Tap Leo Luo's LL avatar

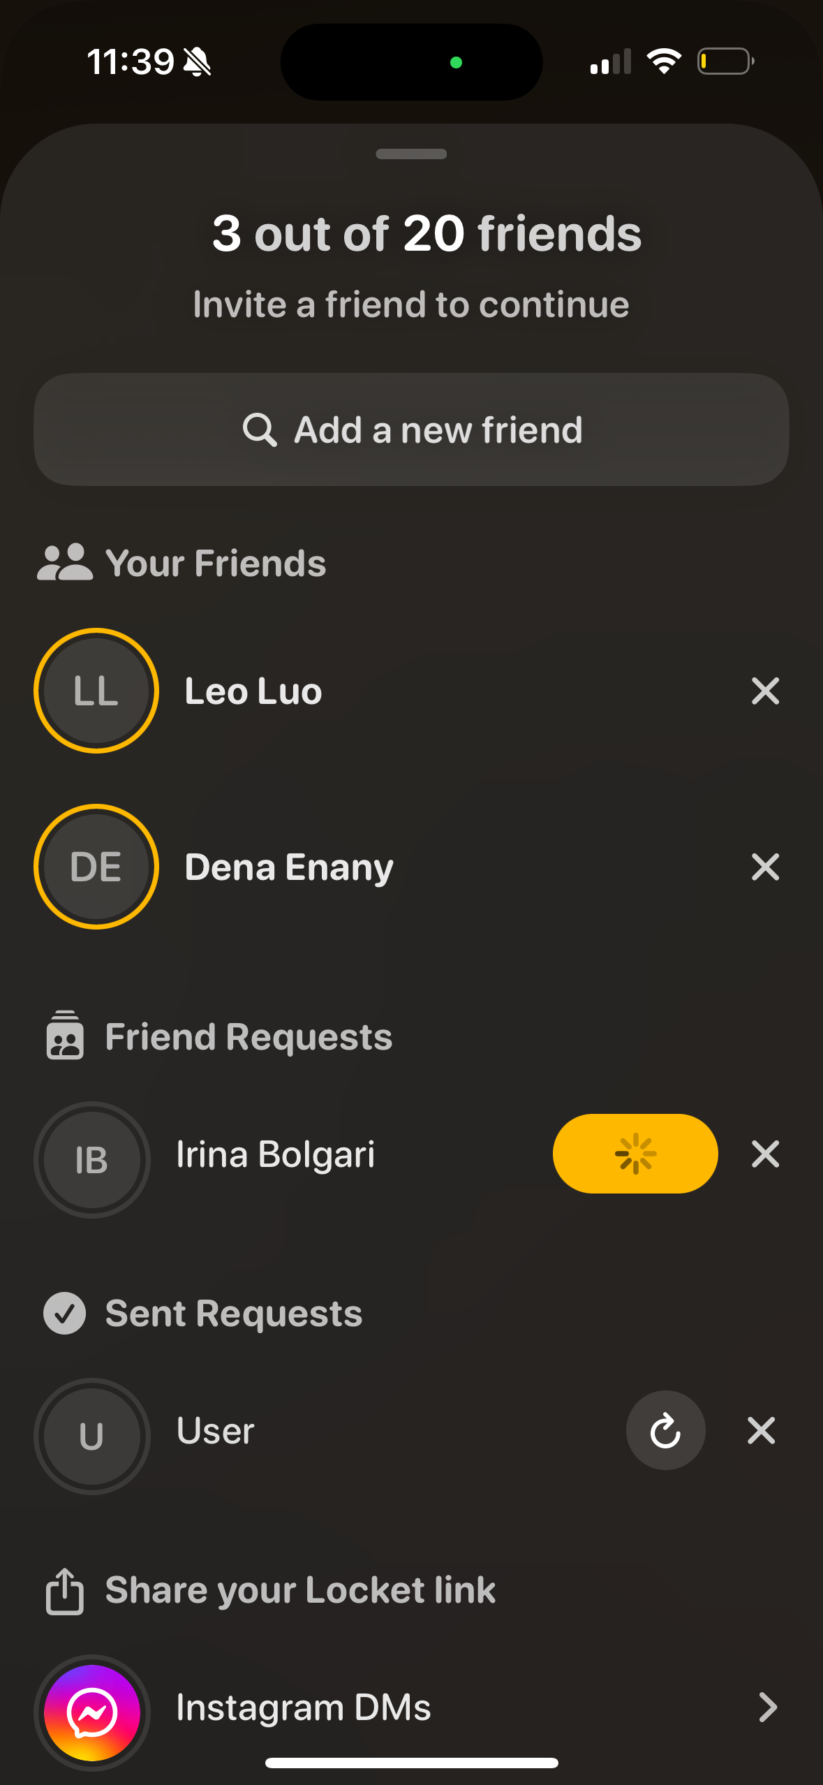(x=96, y=691)
